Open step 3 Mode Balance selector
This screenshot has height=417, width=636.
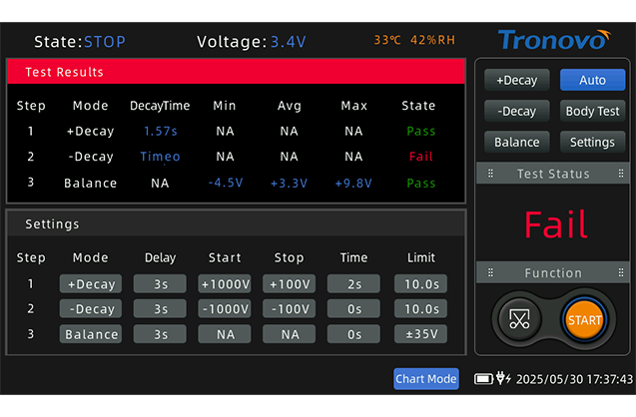[90, 334]
